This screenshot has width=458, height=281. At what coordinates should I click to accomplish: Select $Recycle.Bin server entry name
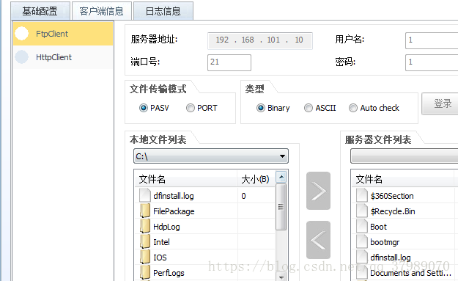click(x=393, y=211)
